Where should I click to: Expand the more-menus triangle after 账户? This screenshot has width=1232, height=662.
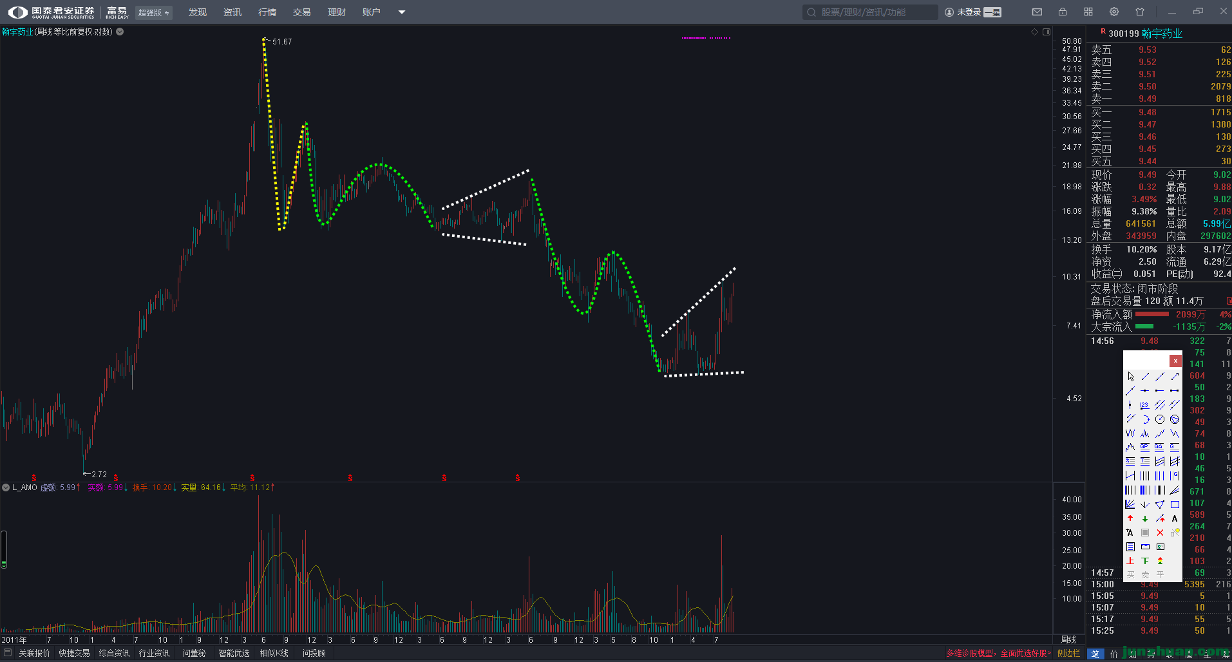coord(402,12)
